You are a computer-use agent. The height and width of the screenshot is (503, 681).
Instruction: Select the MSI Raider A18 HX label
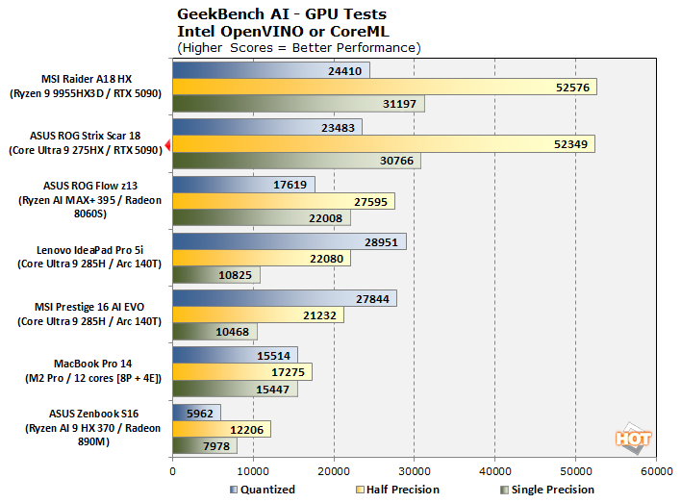86,86
